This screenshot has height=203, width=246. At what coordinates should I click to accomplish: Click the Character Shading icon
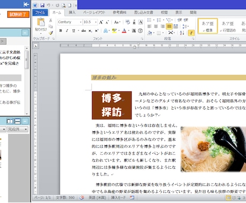[x=134, y=31]
